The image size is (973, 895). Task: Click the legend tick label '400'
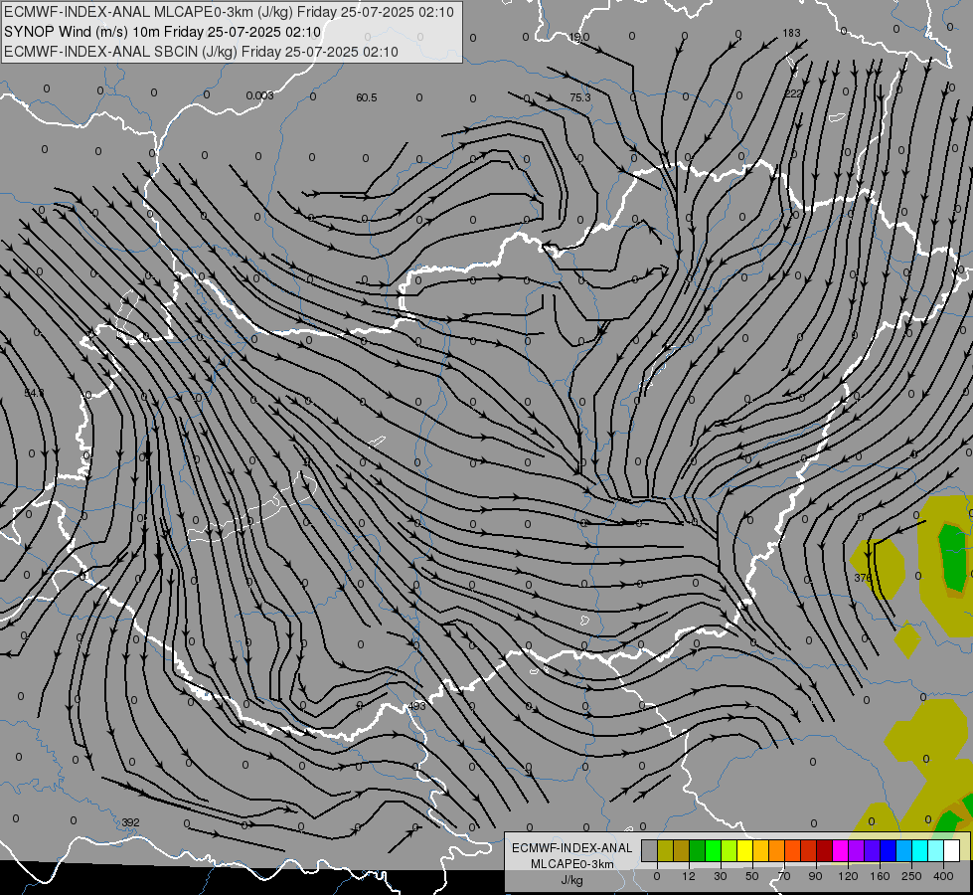click(943, 876)
